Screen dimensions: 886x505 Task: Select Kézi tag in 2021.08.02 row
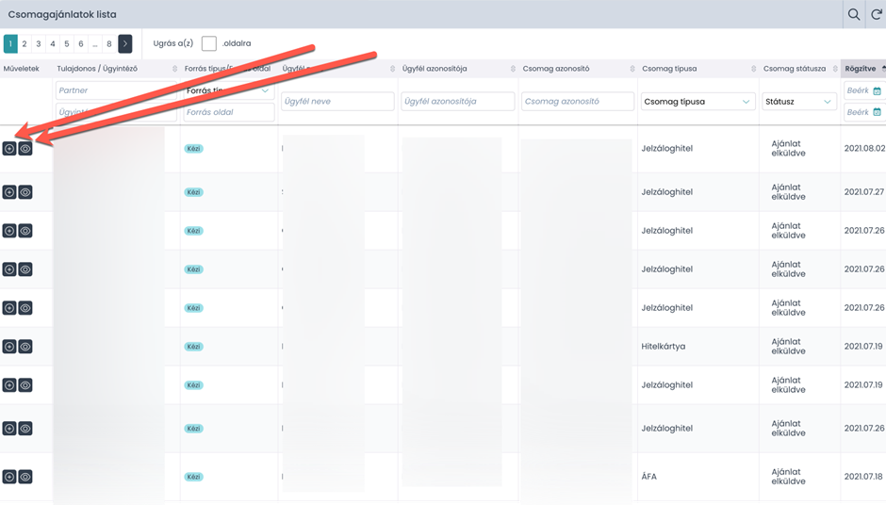click(x=194, y=149)
